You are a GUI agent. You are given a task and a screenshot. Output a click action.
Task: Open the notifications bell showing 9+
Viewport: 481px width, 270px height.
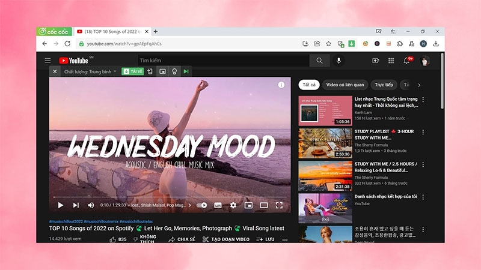click(407, 61)
